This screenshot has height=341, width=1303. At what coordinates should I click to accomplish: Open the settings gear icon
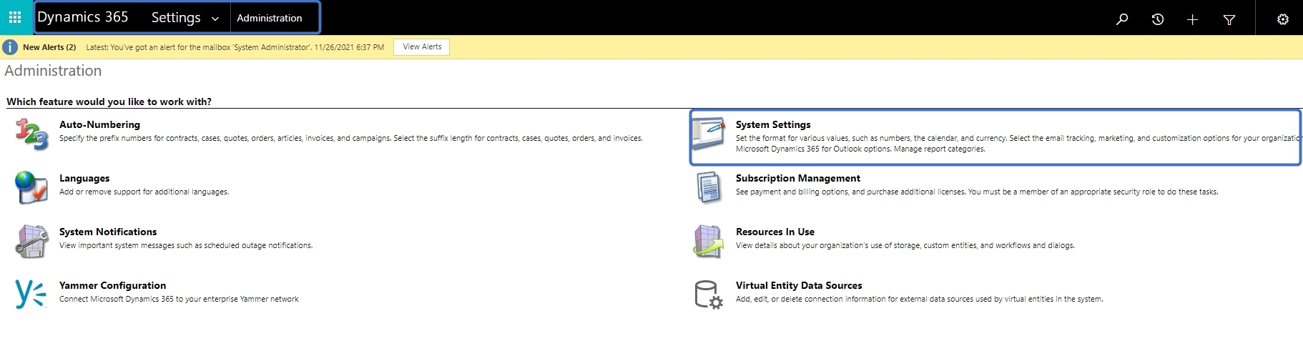(x=1283, y=19)
